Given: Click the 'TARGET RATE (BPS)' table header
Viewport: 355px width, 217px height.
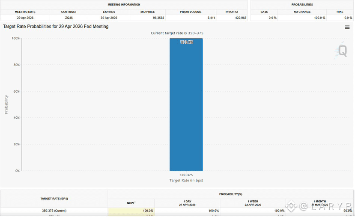Looking at the screenshot, I should [x=54, y=199].
